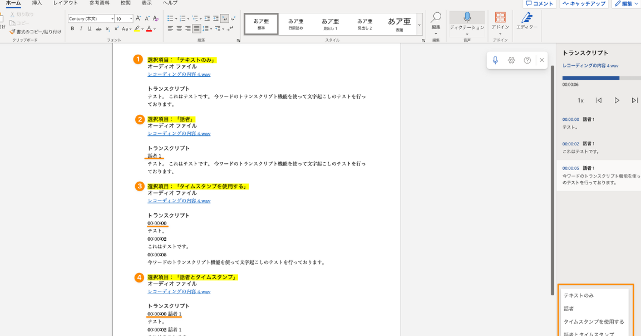This screenshot has height=336, width=641.
Task: Click the Catch up (キャッチアップ) button
Action: pos(584,4)
